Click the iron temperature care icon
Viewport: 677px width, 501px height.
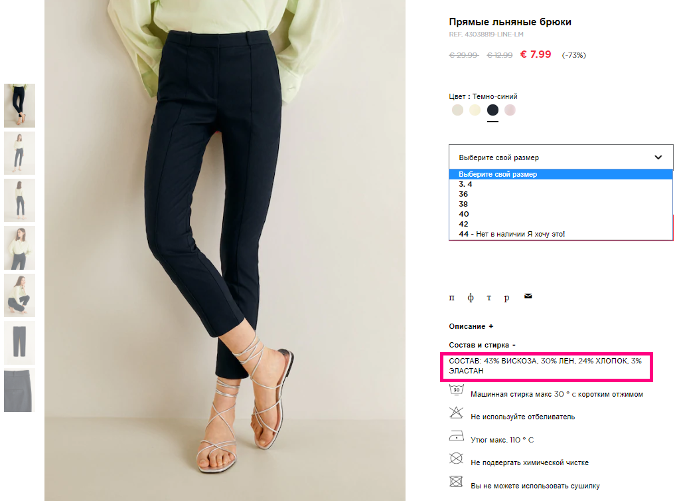click(457, 436)
